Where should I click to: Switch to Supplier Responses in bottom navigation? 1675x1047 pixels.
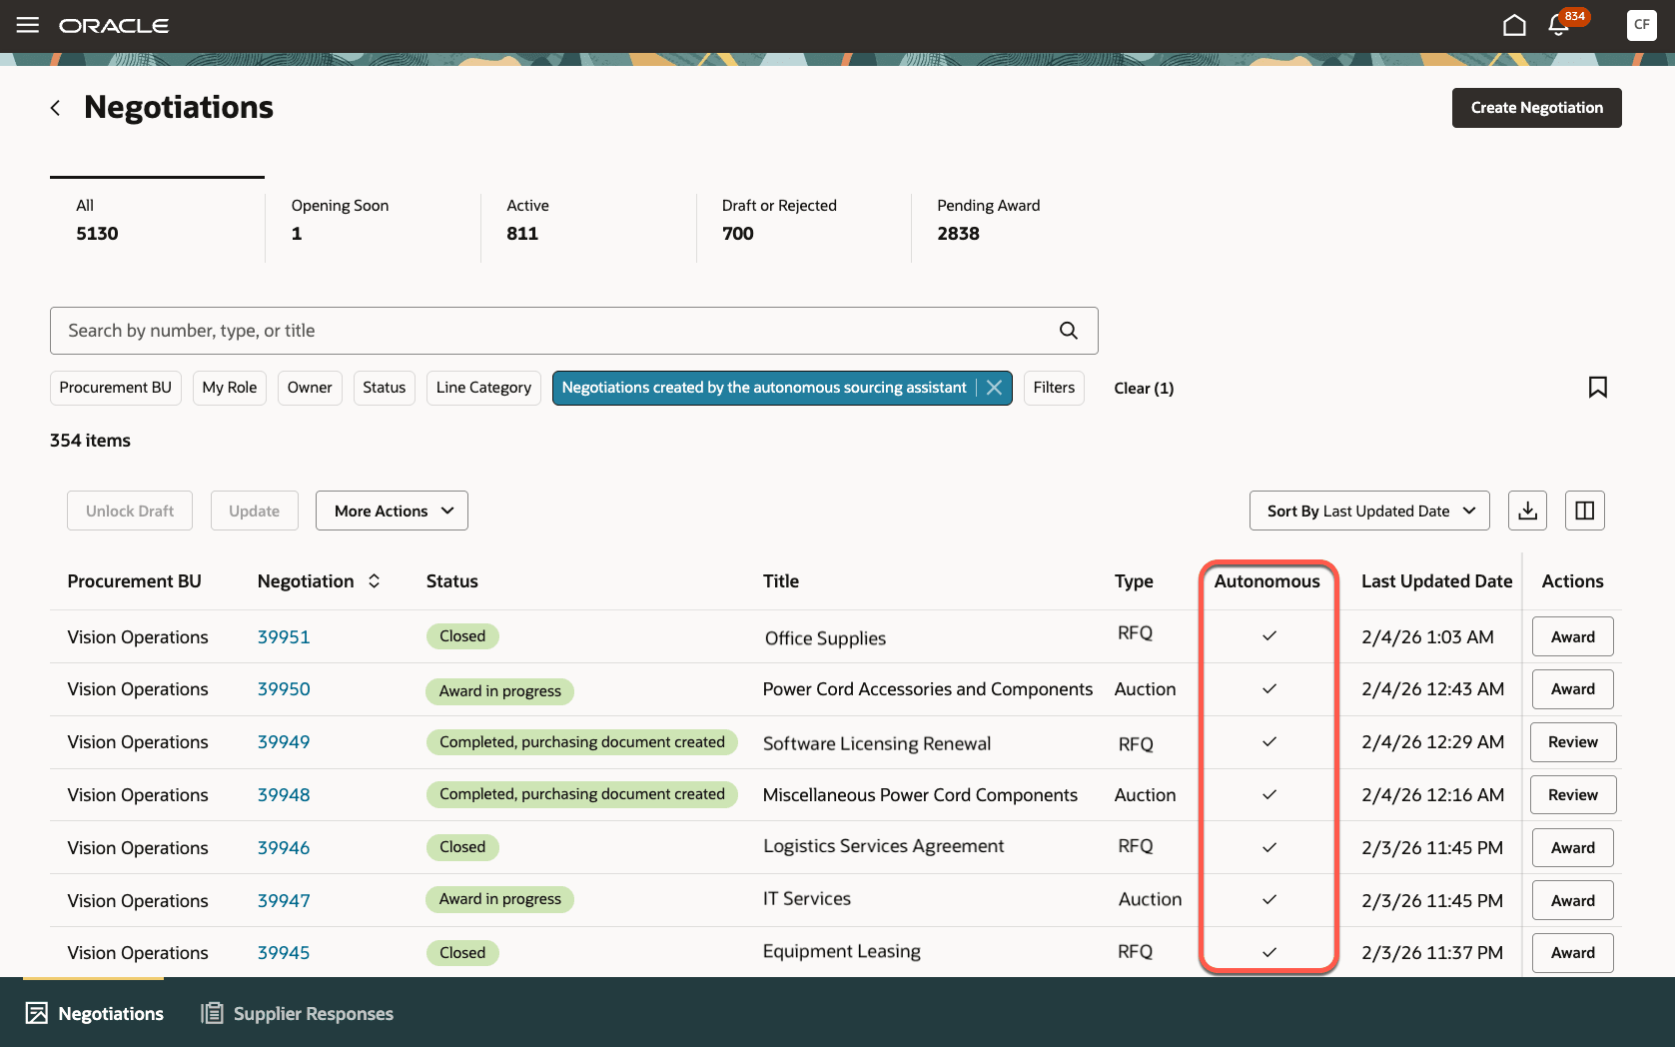tap(296, 1013)
